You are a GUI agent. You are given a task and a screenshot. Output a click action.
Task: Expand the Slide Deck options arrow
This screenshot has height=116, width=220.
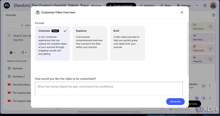pyautogui.click(x=210, y=27)
